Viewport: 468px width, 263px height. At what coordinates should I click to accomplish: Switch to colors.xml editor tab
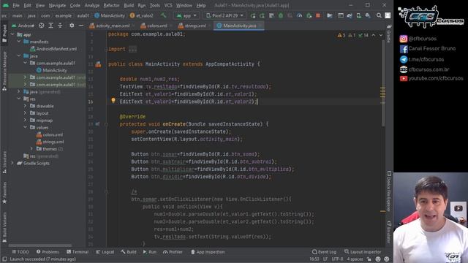pos(156,26)
